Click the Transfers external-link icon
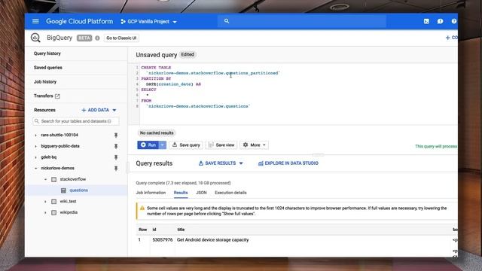482x271 pixels. (57, 96)
